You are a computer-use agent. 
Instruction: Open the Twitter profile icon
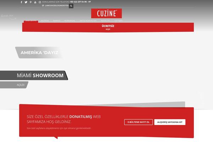coord(26,2)
